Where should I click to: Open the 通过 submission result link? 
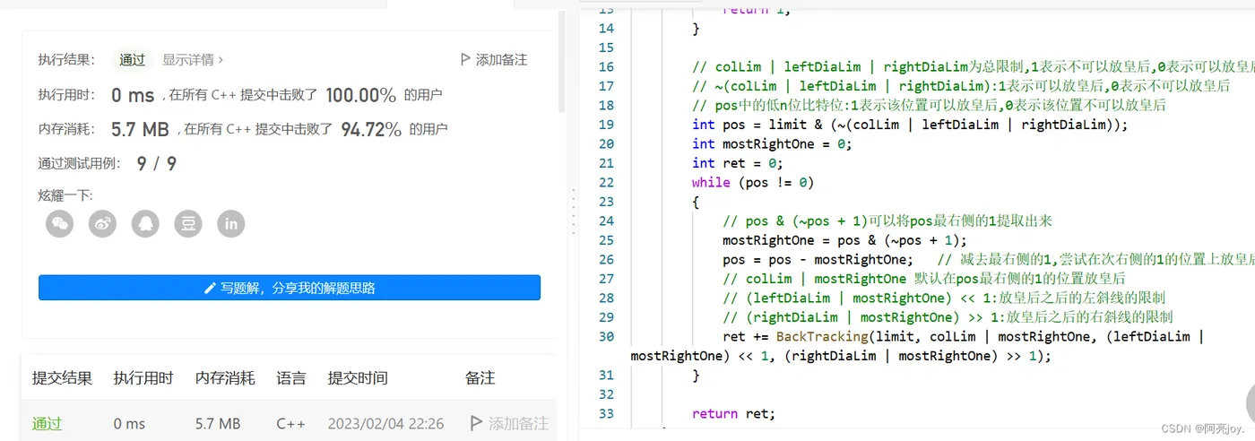pos(47,423)
